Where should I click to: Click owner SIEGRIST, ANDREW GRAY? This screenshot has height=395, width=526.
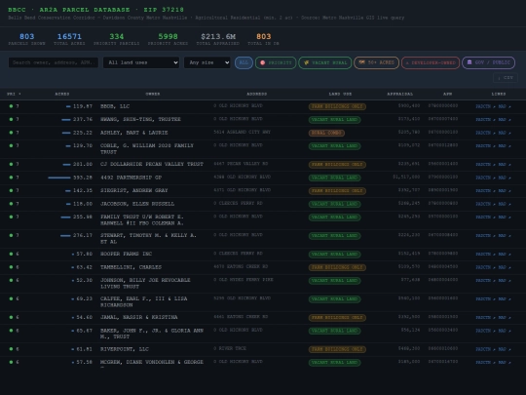pos(133,190)
